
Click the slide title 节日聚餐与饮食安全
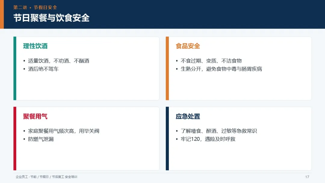[51, 18]
